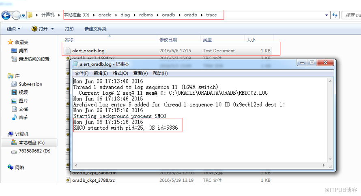The image size is (361, 196).
Task: Open the 视频 library
Action: click(19, 92)
